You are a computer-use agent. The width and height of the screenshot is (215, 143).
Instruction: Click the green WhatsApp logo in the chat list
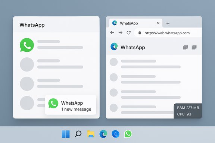coord(27,45)
